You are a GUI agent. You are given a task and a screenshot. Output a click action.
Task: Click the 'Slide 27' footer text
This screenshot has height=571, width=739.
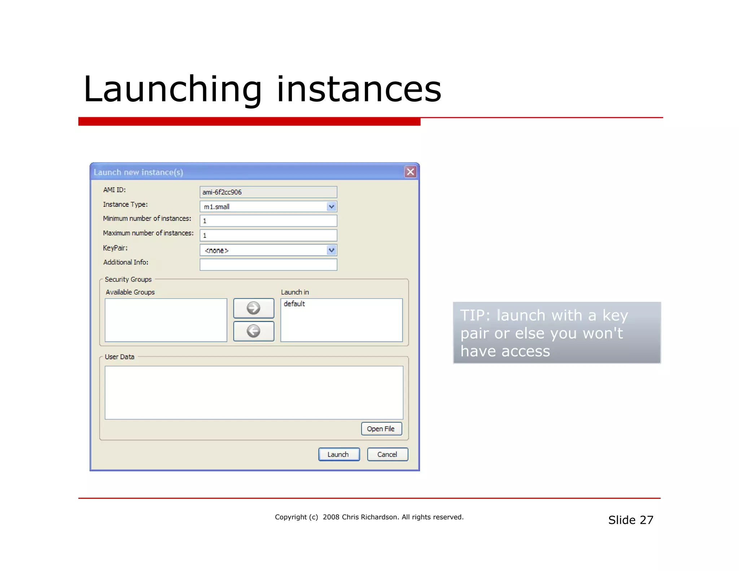[x=631, y=520]
